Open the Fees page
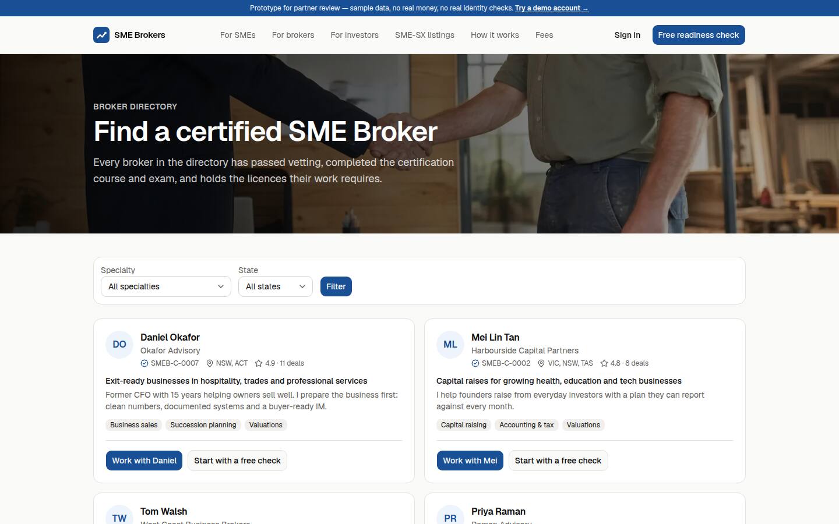839x524 pixels. (x=544, y=35)
